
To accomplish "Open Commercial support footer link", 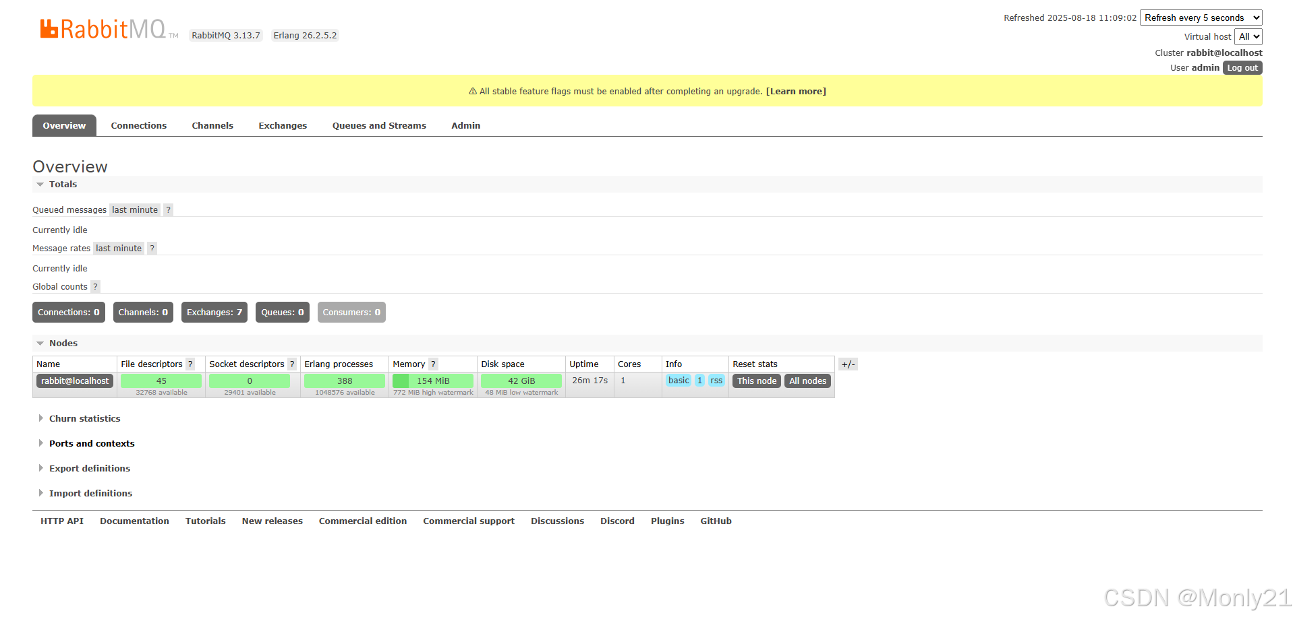I will point(469,521).
